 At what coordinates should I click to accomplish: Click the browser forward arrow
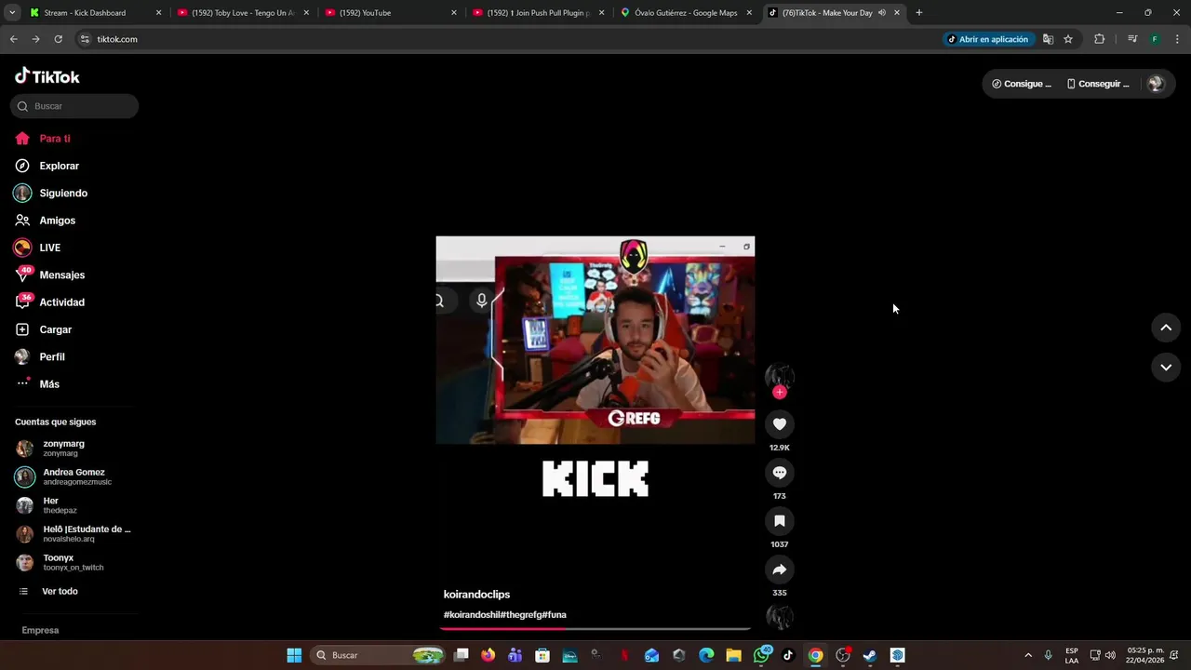35,39
